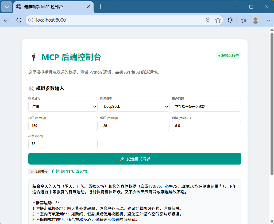The width and height of the screenshot is (274, 224).
Task: Click the 低压 (mmHg) field with 85
Action: point(134,126)
